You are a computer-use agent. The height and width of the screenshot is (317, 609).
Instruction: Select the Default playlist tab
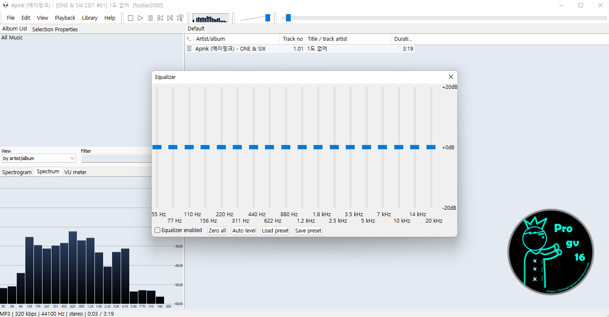[x=196, y=29]
